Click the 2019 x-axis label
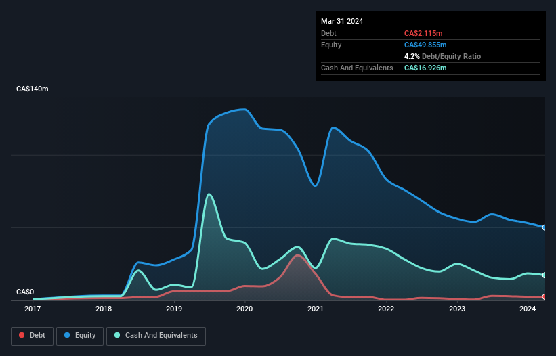 tap(174, 309)
